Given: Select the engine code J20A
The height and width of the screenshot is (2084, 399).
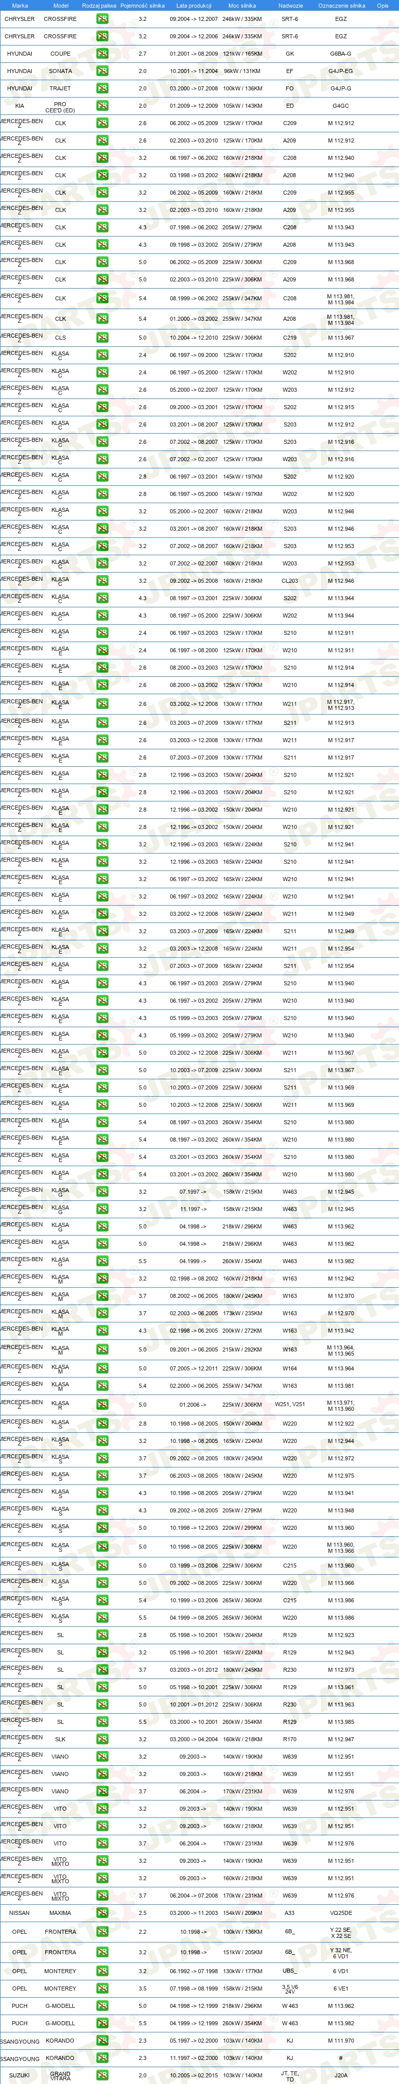Looking at the screenshot, I should (x=341, y=2075).
